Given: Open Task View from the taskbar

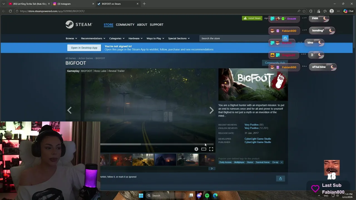Looking at the screenshot, I should point(191,196).
